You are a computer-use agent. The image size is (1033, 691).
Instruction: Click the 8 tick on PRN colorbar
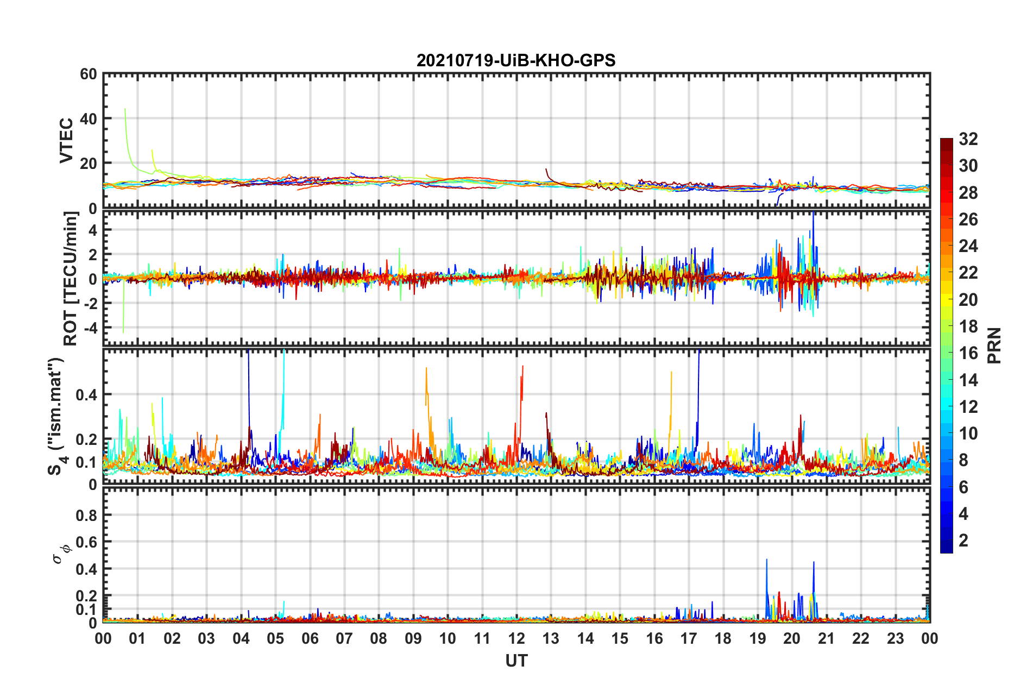(x=963, y=460)
